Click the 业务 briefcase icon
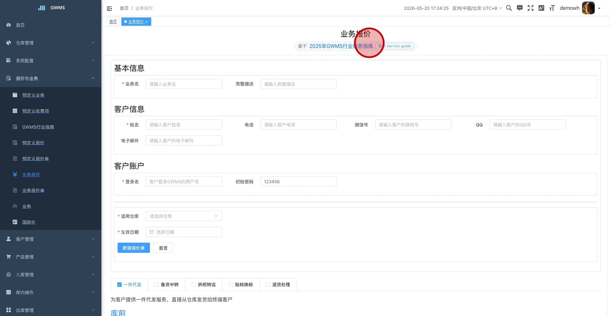610x316 pixels. 15,206
